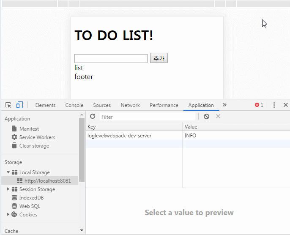Click the IndexedDB database icon

(14, 198)
